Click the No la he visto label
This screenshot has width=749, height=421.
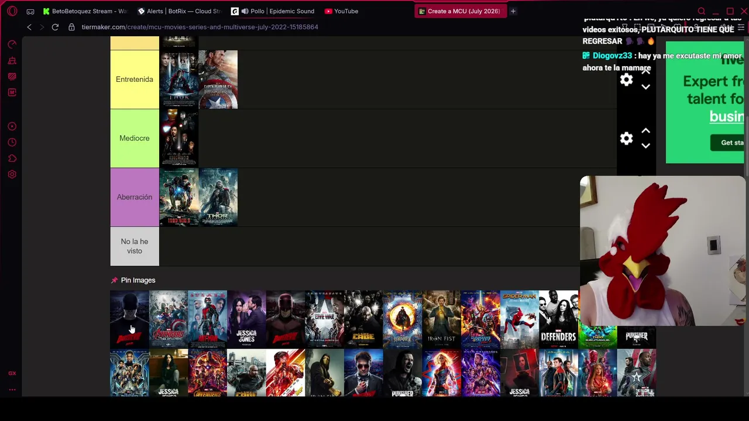click(135, 246)
